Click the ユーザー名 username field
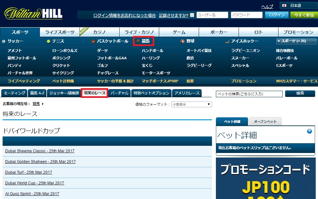Viewport: 318px width, 199px height. (x=212, y=15)
